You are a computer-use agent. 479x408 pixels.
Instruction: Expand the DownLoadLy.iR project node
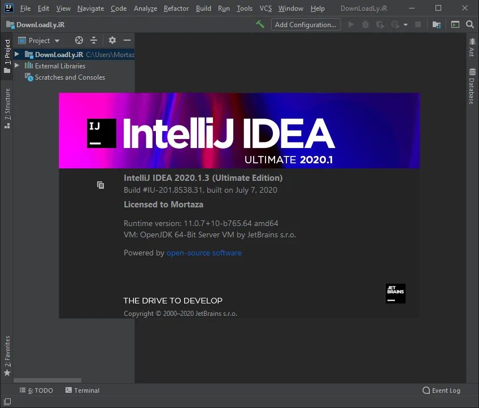(x=17, y=54)
